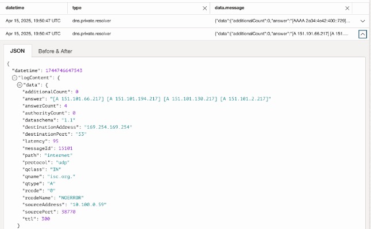Switch to the JSON tab
Viewport: 371px width, 229px height.
tap(17, 51)
